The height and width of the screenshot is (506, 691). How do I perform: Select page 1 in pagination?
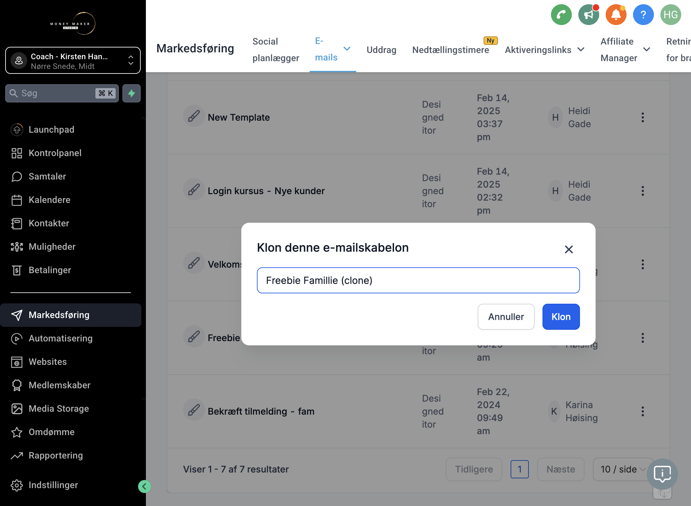[519, 469]
